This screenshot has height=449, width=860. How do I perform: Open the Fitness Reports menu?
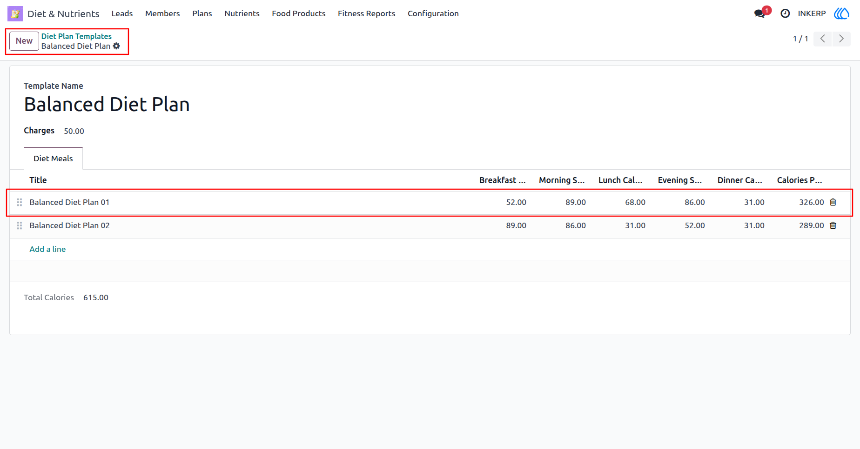point(367,13)
